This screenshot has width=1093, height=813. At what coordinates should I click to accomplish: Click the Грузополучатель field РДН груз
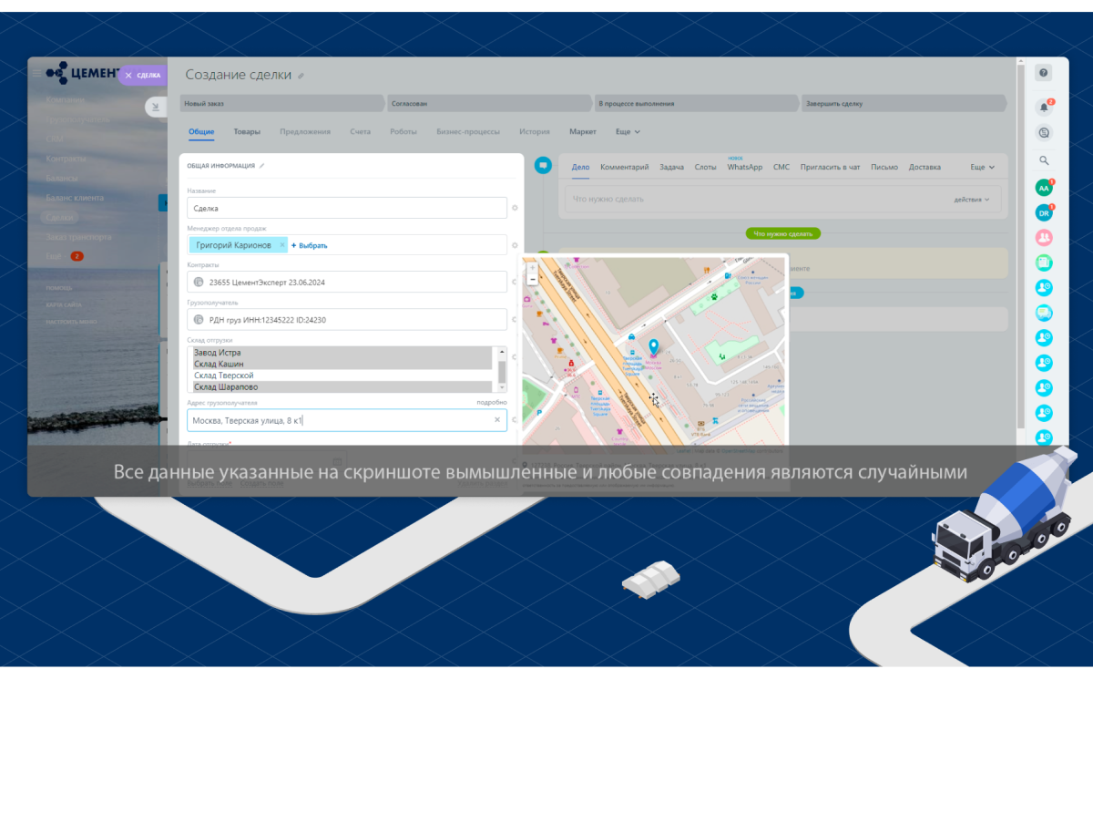tap(347, 319)
